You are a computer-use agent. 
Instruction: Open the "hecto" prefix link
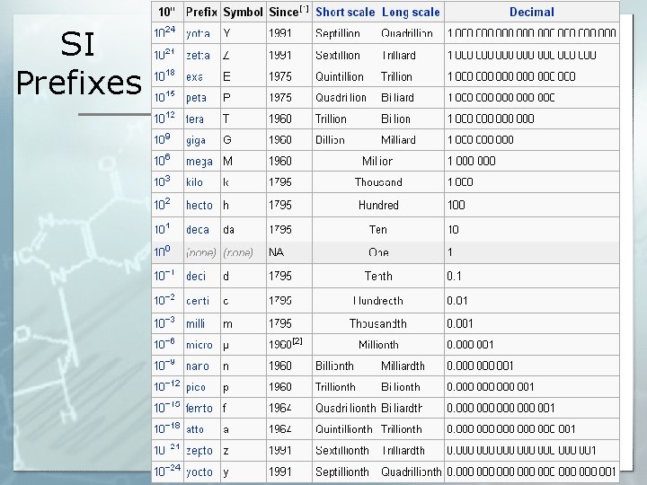click(x=199, y=205)
